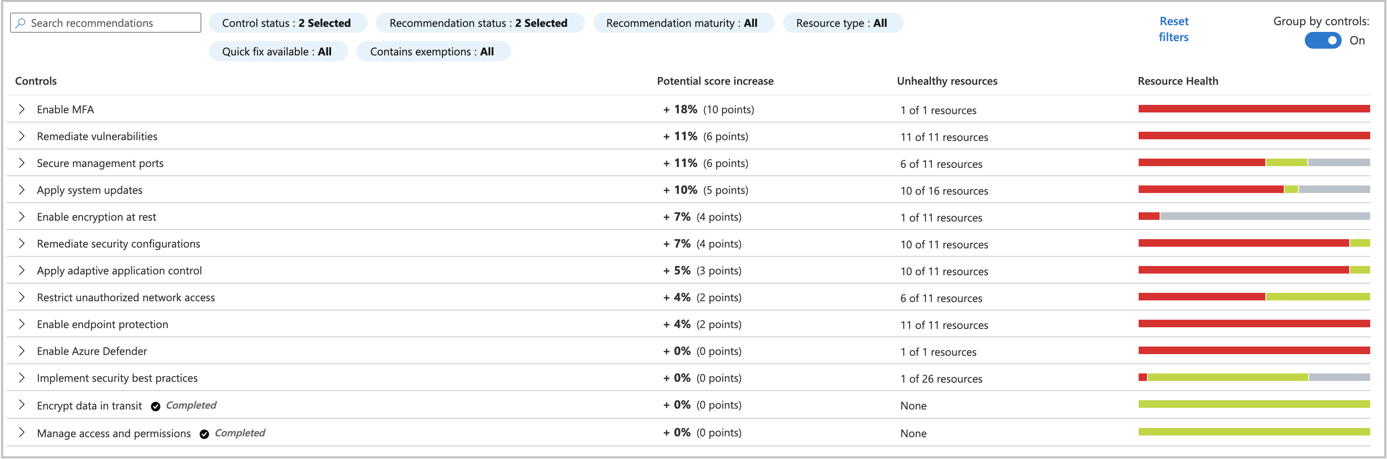Click the Secure management ports health bar

(x=1254, y=163)
